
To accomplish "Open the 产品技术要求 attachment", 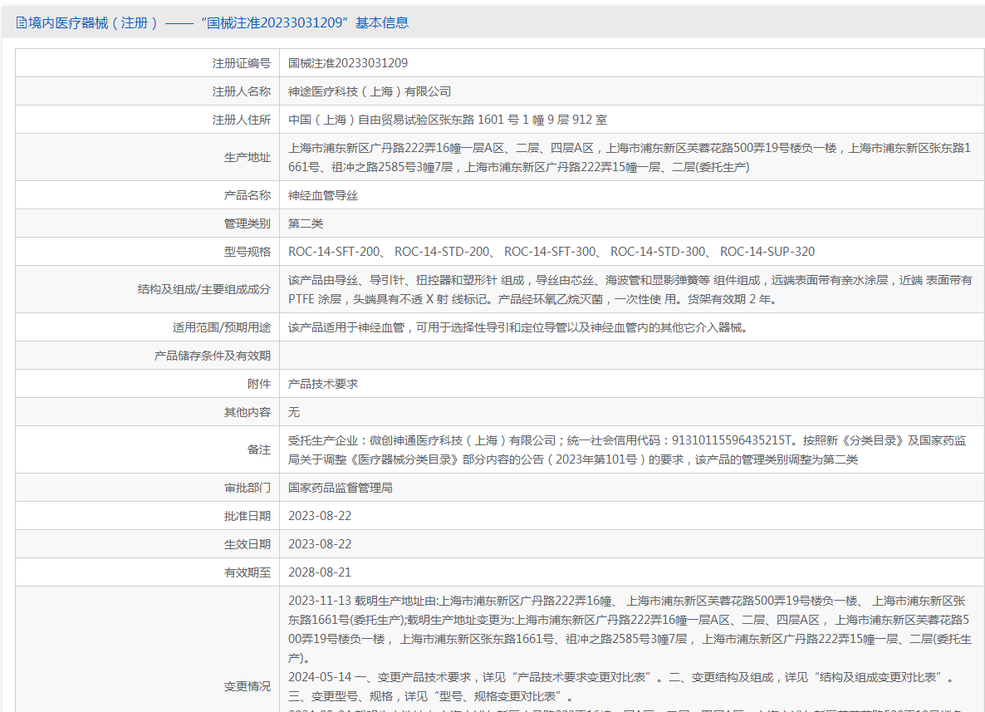I will pyautogui.click(x=323, y=384).
